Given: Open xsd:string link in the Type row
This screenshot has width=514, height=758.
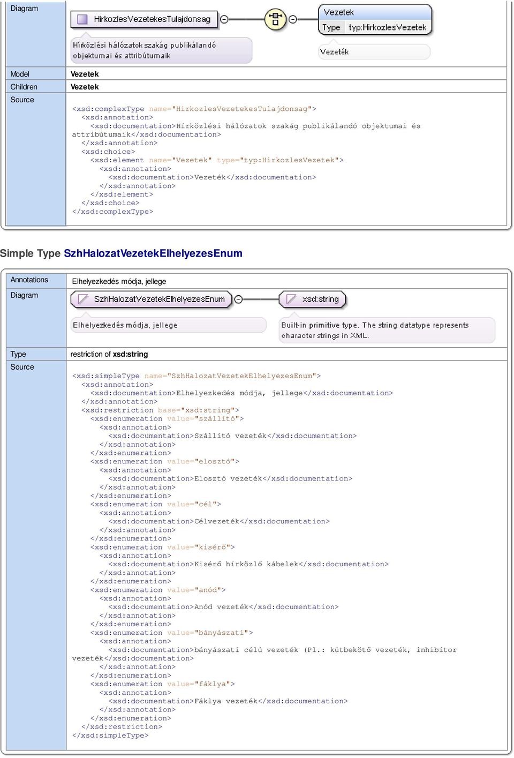Looking at the screenshot, I should [x=130, y=354].
